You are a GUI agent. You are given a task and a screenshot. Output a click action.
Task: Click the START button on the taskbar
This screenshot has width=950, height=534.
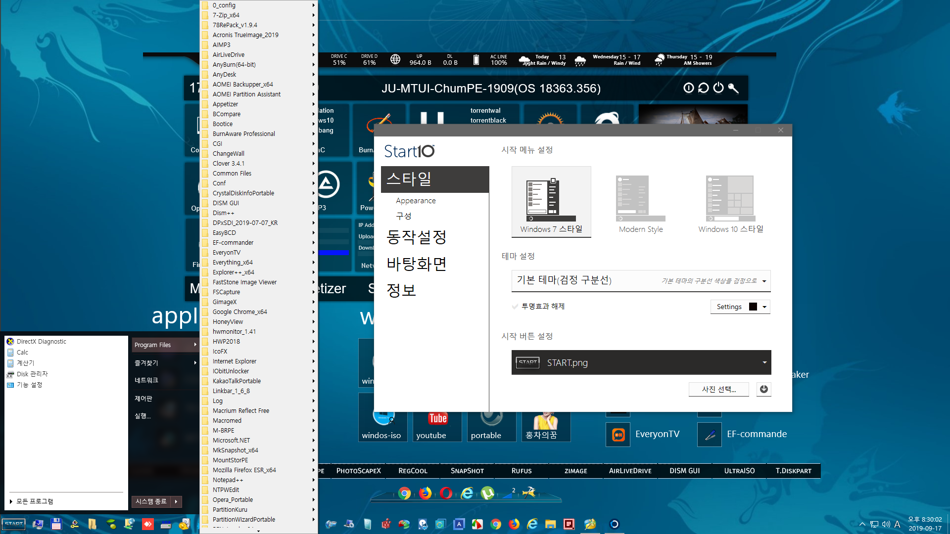(14, 524)
